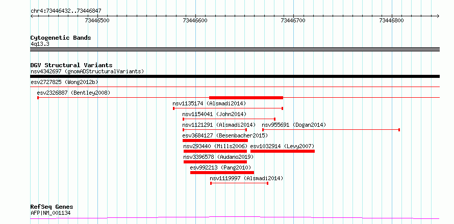Click ruler position 73446500
Screen dimensions: 454x224
(x=97, y=20)
